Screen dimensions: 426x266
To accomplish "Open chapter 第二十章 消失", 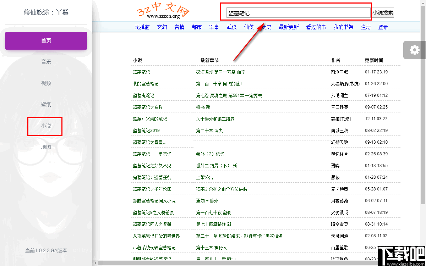I will (209, 131).
